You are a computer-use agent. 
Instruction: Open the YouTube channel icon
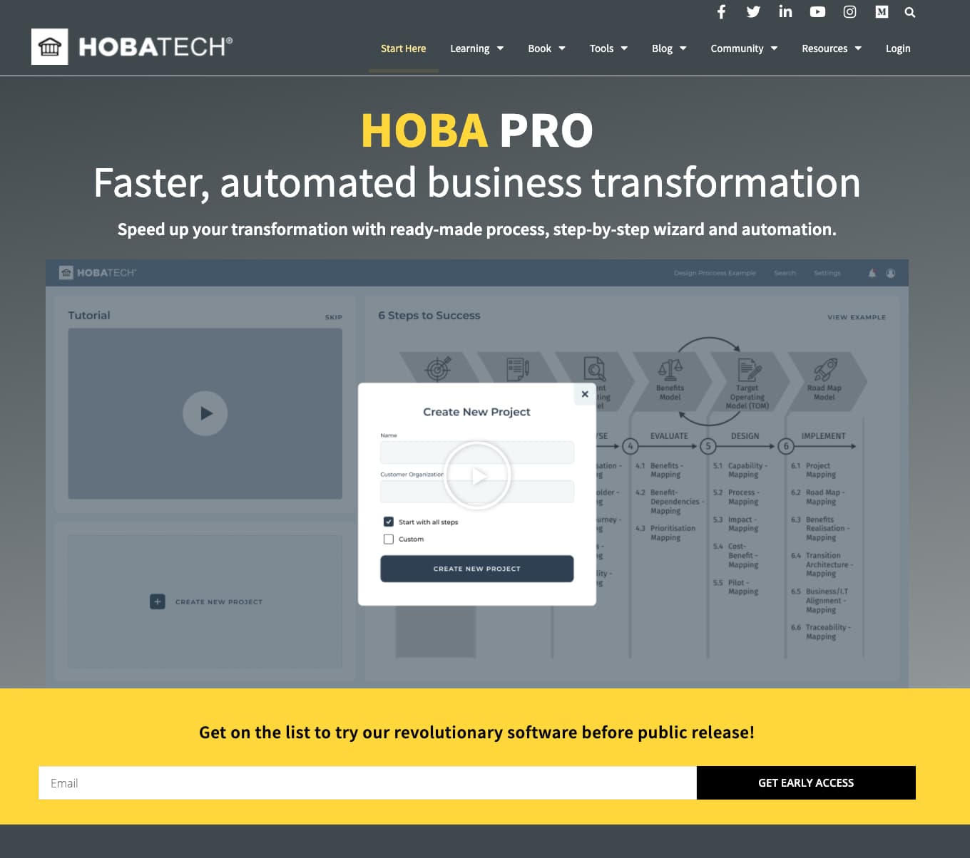pyautogui.click(x=817, y=12)
